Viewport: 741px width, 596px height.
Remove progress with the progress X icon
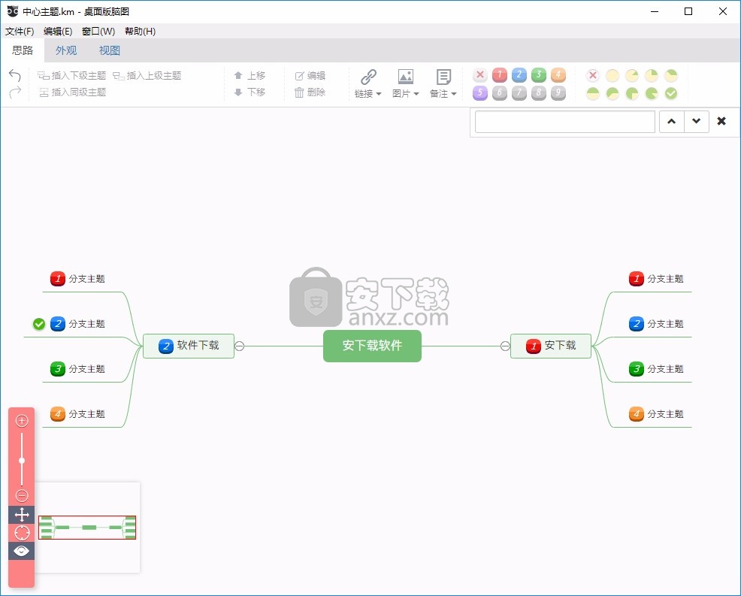click(x=593, y=75)
